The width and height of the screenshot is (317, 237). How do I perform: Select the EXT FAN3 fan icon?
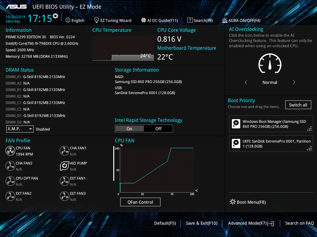pyautogui.click(x=64, y=196)
